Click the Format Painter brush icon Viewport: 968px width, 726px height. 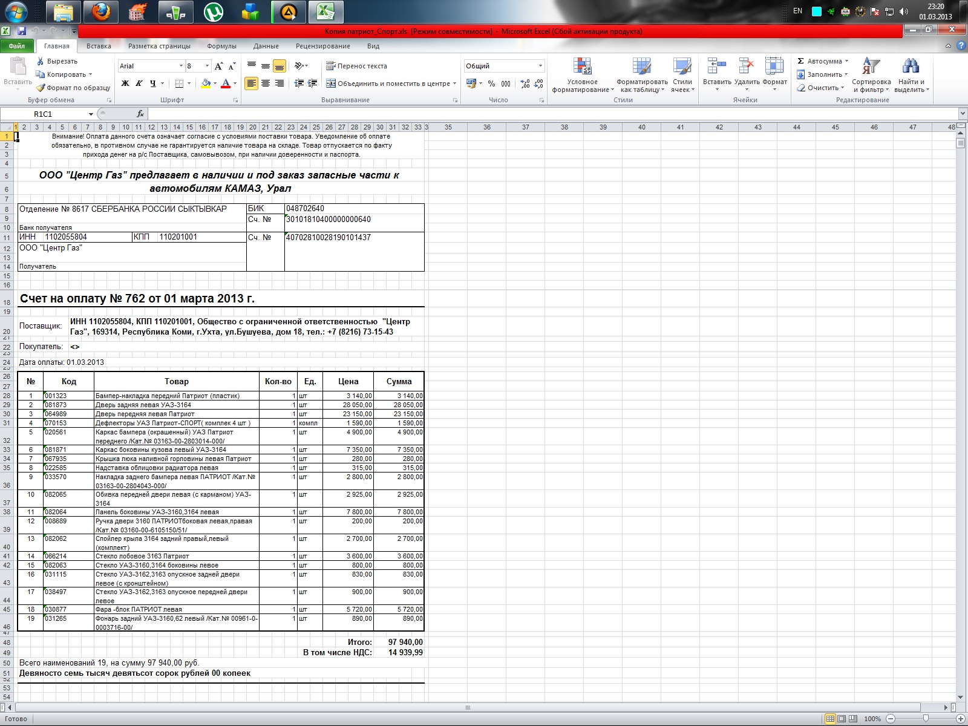click(41, 88)
